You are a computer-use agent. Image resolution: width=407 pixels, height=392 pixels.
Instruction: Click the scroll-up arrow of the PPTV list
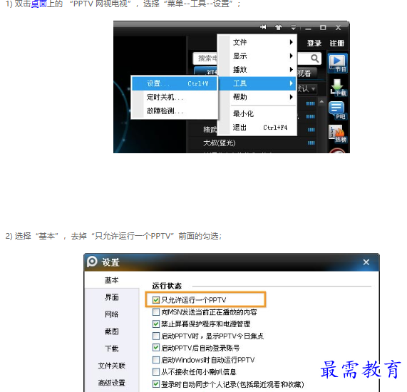click(x=321, y=101)
